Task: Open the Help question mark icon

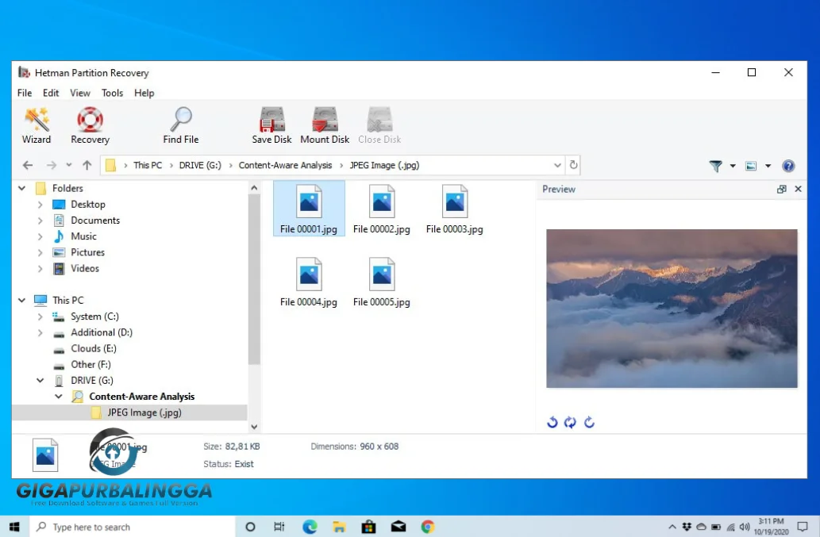Action: (788, 166)
